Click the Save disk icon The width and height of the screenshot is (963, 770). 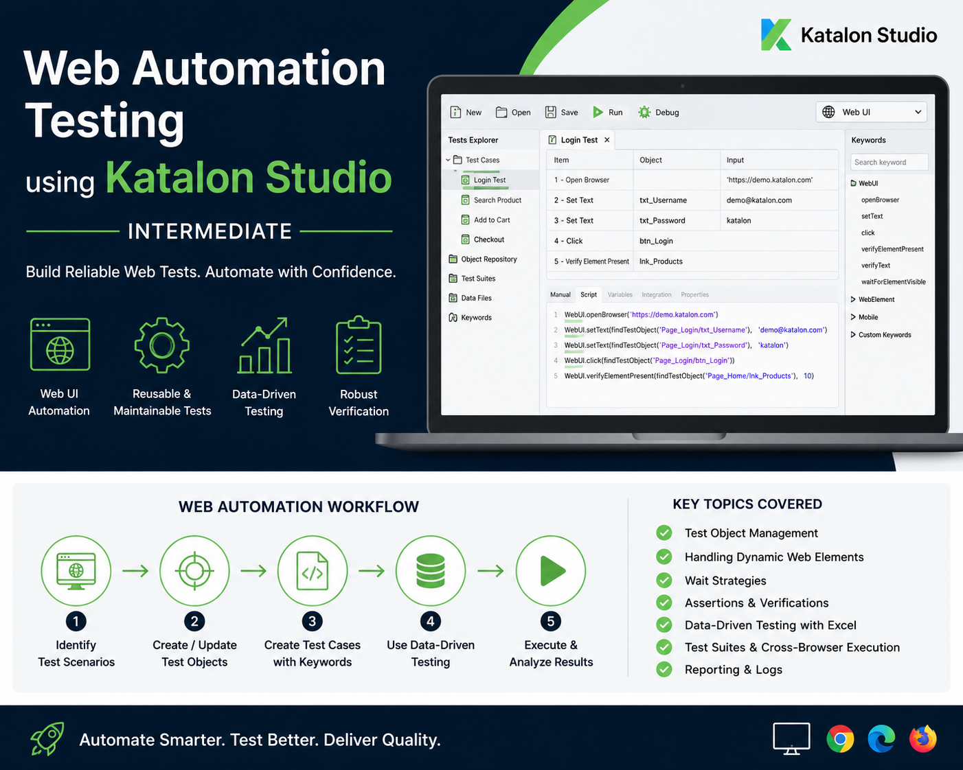(x=551, y=112)
